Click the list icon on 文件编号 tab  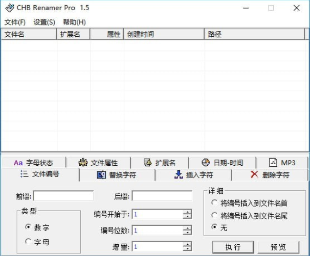click(x=25, y=174)
